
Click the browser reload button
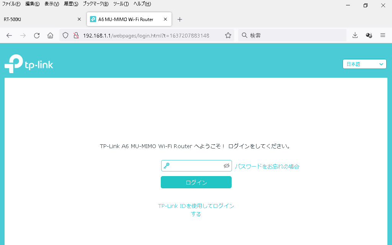(37, 36)
